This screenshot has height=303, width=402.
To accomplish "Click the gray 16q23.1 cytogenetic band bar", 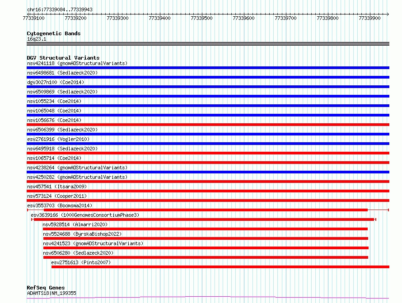I will [208, 44].
